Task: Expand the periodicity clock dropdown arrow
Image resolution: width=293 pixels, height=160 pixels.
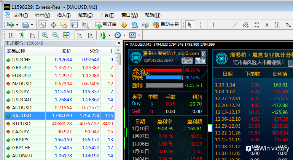Action: (x=124, y=35)
